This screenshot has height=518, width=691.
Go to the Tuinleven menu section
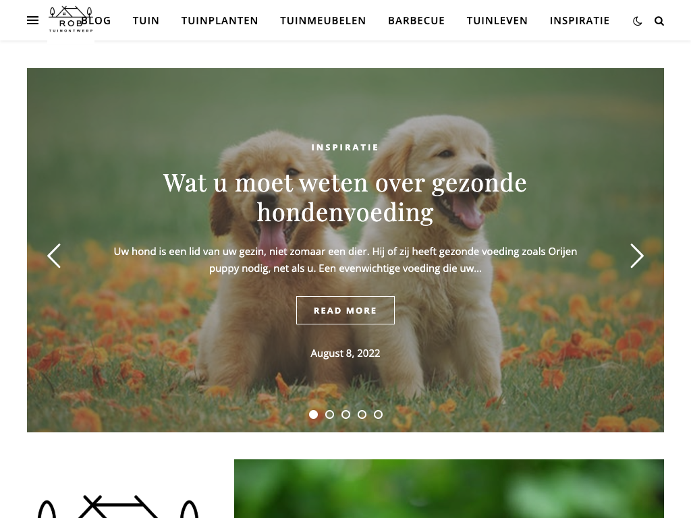(x=497, y=21)
